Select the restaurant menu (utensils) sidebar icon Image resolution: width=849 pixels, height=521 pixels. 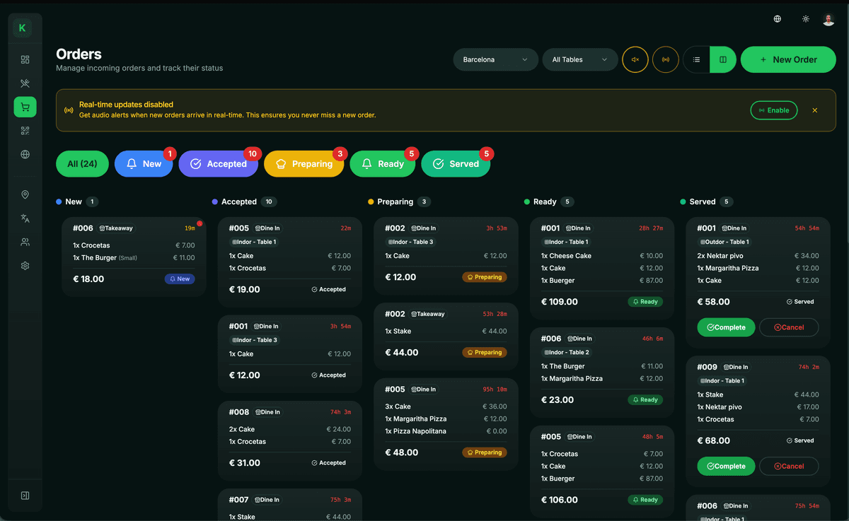tap(25, 83)
